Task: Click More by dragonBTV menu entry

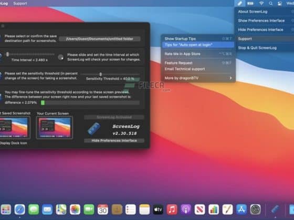Action: pyautogui.click(x=198, y=78)
